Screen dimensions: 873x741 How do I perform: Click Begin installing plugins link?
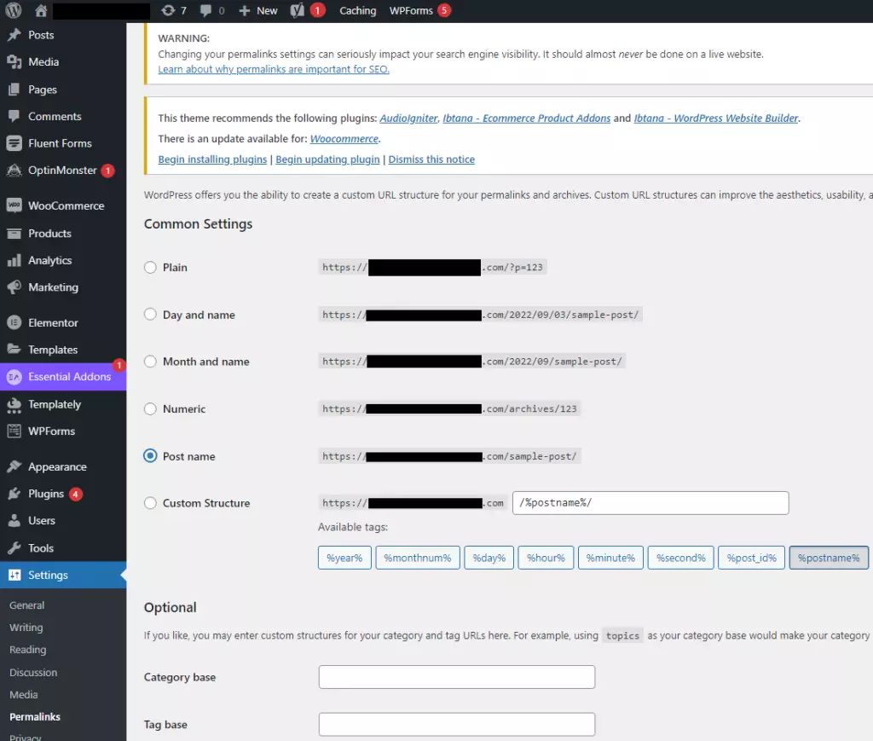pos(212,159)
